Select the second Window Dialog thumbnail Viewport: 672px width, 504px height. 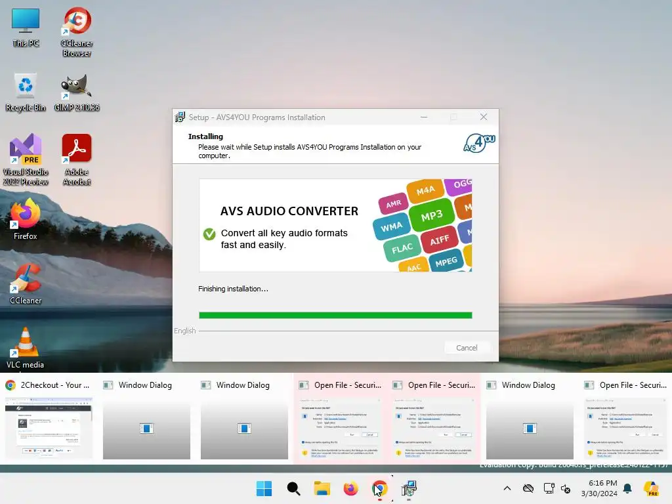(244, 419)
